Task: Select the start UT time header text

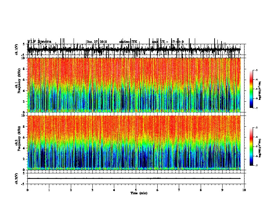Action: pos(168,42)
